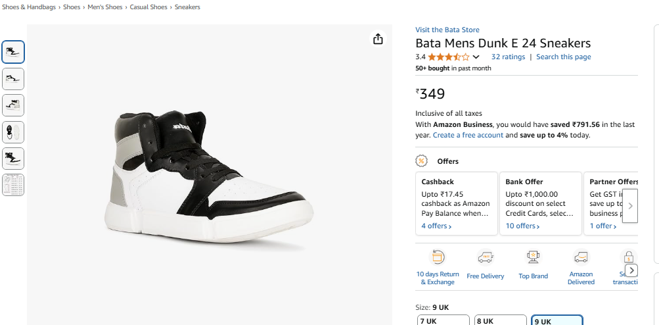Screen dimensions: 659x325
Task: Show next offers with right arrow
Action: point(630,206)
